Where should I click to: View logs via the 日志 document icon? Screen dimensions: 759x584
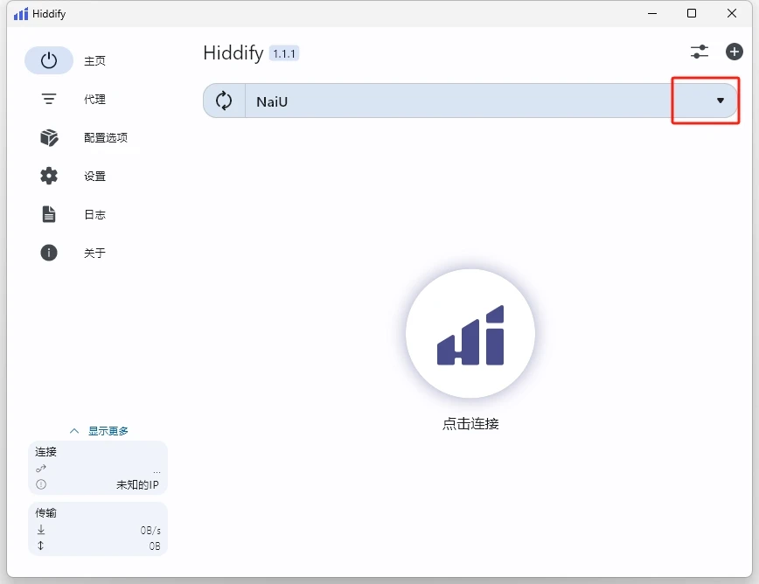click(49, 214)
